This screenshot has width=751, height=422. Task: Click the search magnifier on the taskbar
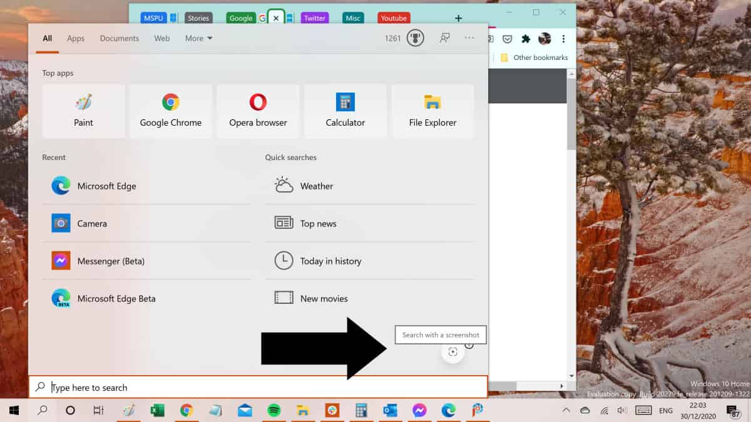pos(43,410)
